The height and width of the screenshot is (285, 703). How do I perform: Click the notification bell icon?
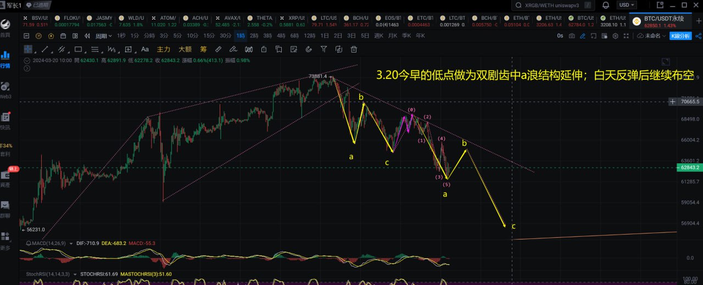pyautogui.click(x=606, y=5)
